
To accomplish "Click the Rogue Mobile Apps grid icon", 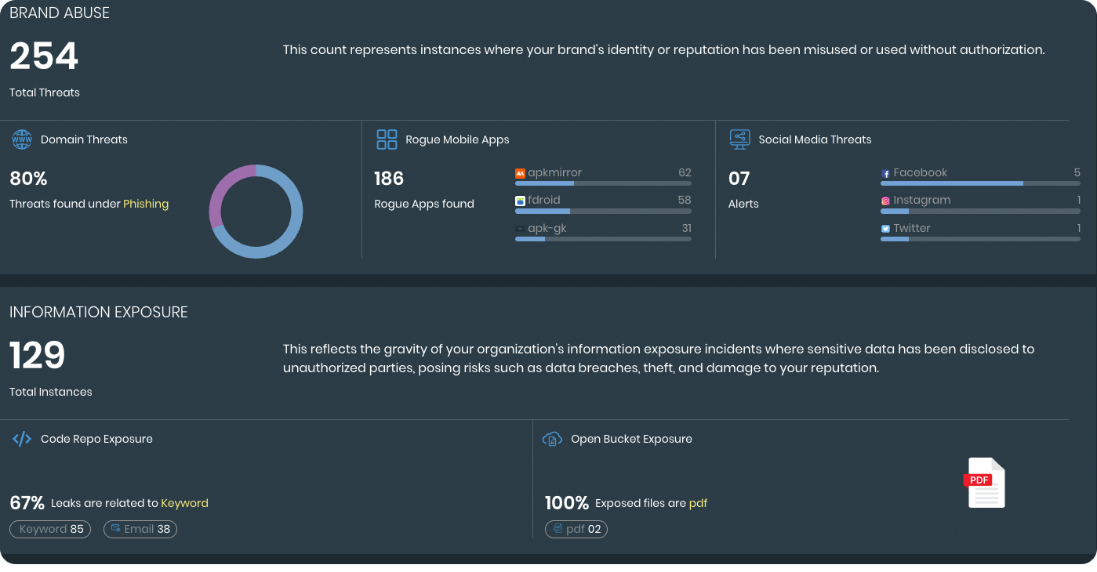I will [x=387, y=139].
